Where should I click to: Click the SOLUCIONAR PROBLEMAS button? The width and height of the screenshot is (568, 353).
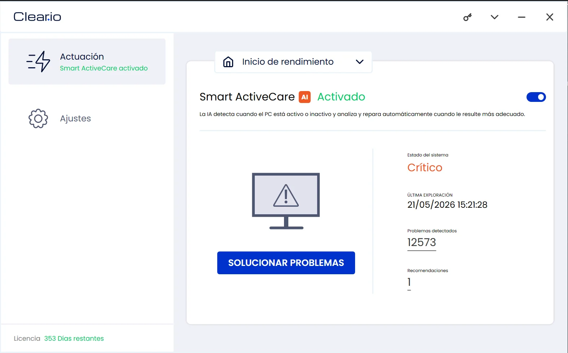pos(286,263)
